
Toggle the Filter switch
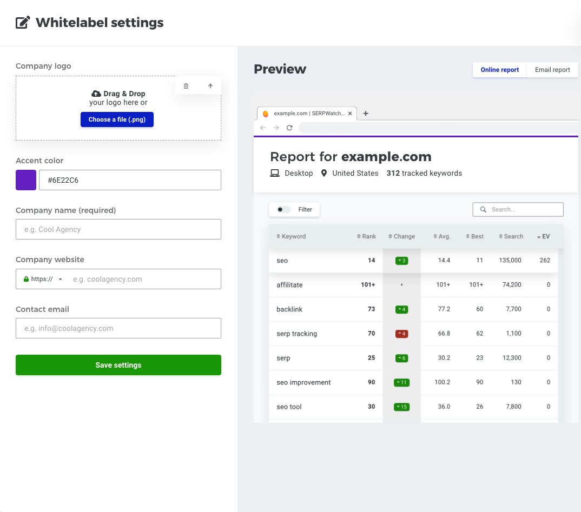coord(283,210)
